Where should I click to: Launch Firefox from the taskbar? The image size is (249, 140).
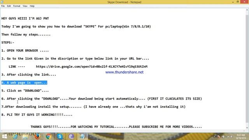click(37, 136)
